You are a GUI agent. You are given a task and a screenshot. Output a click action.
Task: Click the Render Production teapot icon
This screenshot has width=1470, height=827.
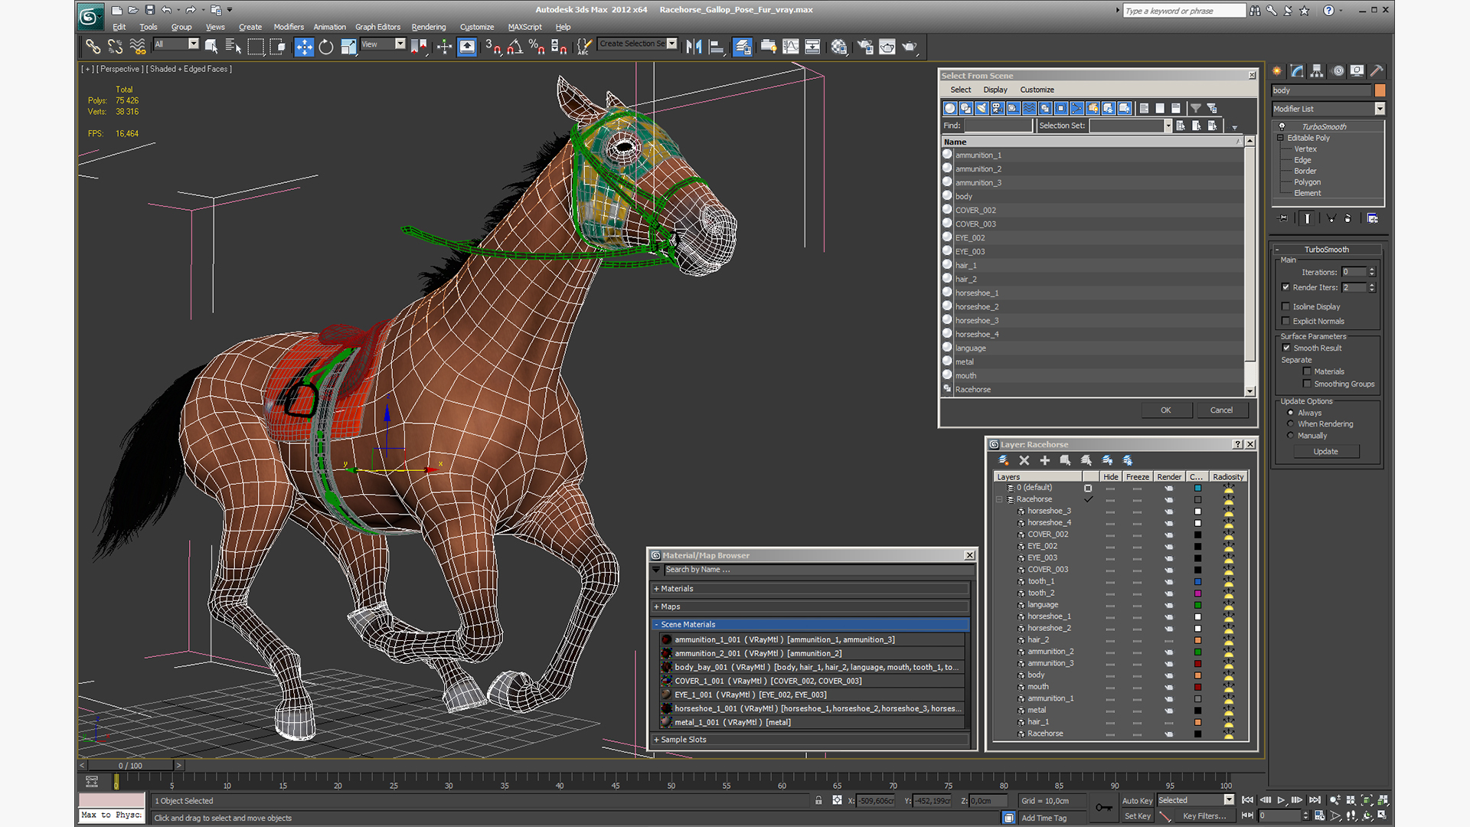coord(910,47)
